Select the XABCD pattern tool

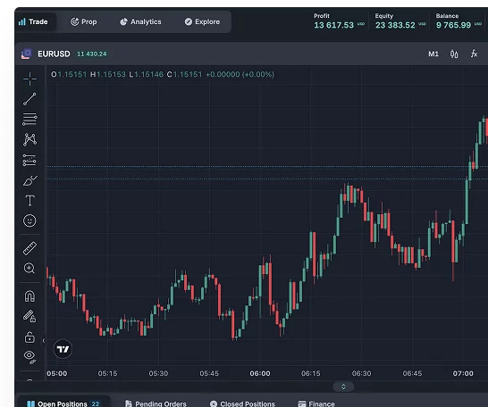pos(29,139)
